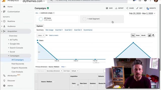This screenshot has width=161, height=90.
Task: Open the date range picker
Action: [142, 13]
